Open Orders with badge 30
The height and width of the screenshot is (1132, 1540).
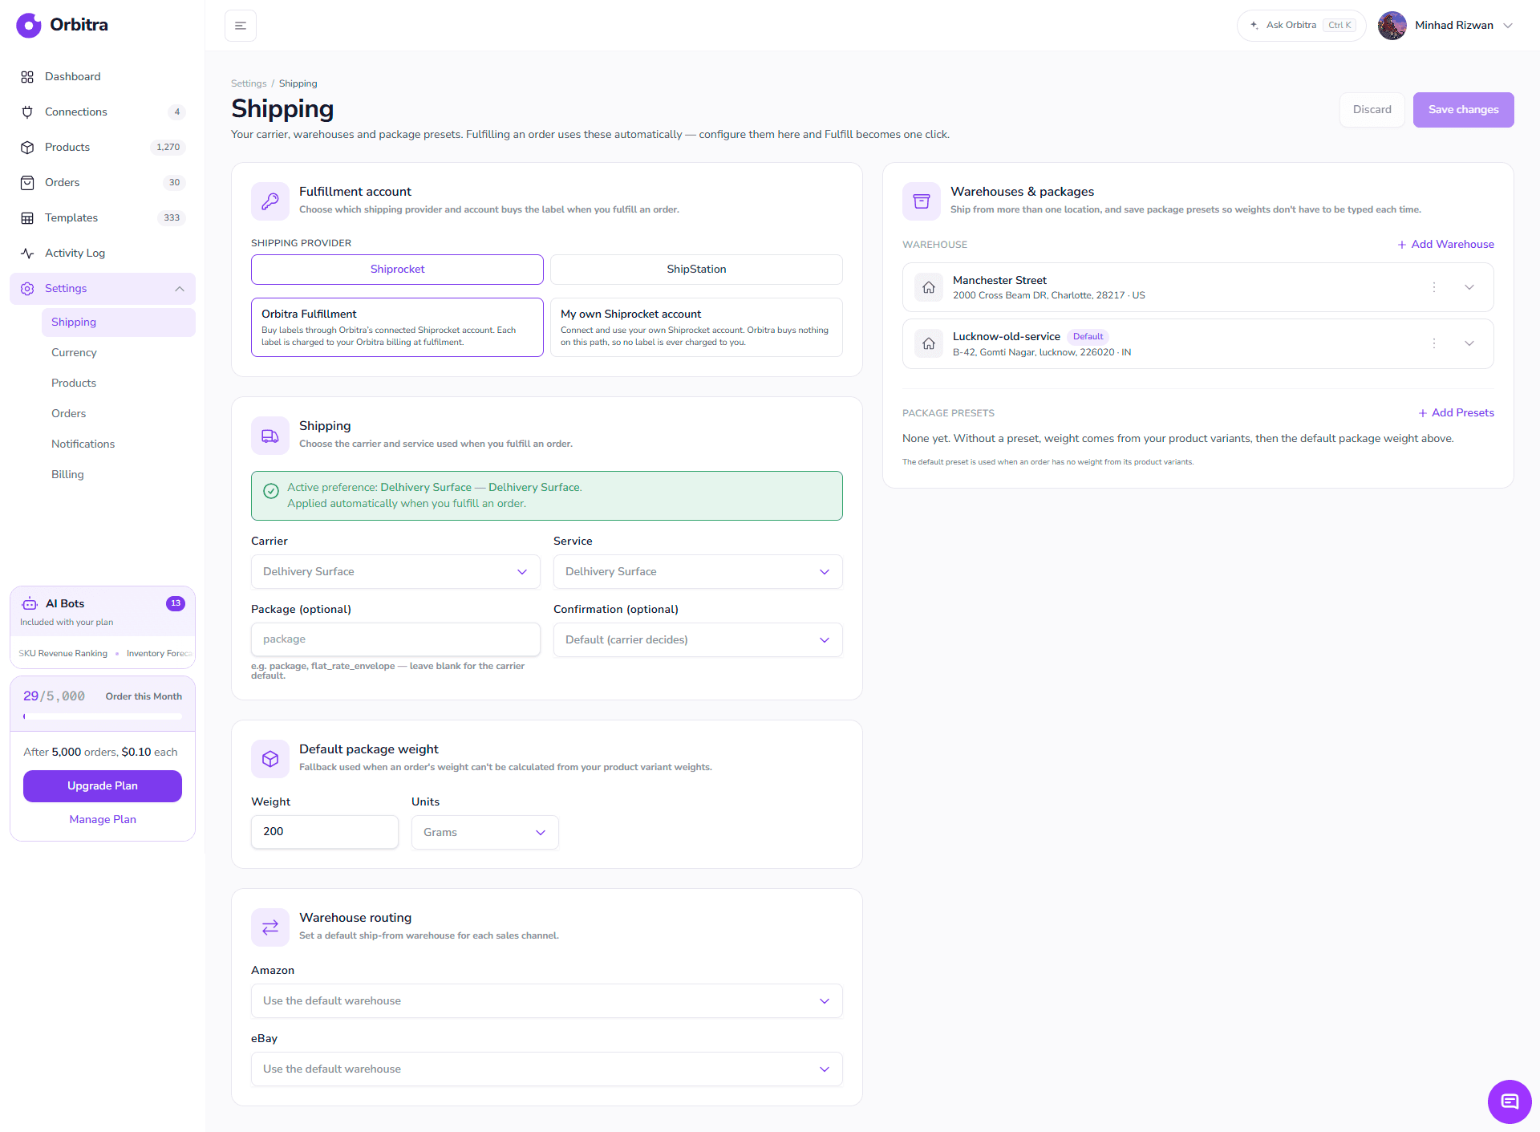103,182
